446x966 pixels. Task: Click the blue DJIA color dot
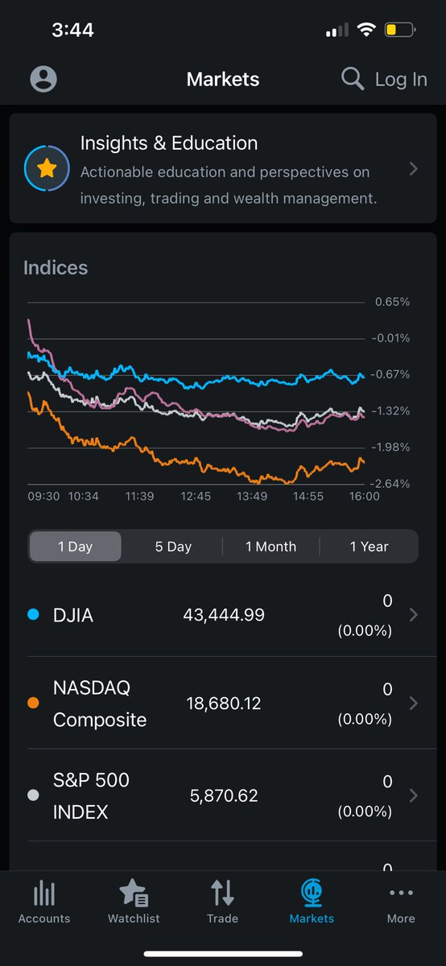(x=33, y=615)
